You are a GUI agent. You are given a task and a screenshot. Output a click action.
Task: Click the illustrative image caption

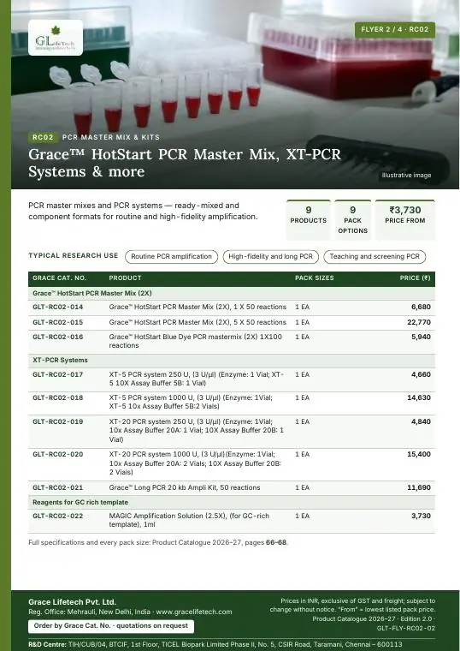(x=406, y=176)
